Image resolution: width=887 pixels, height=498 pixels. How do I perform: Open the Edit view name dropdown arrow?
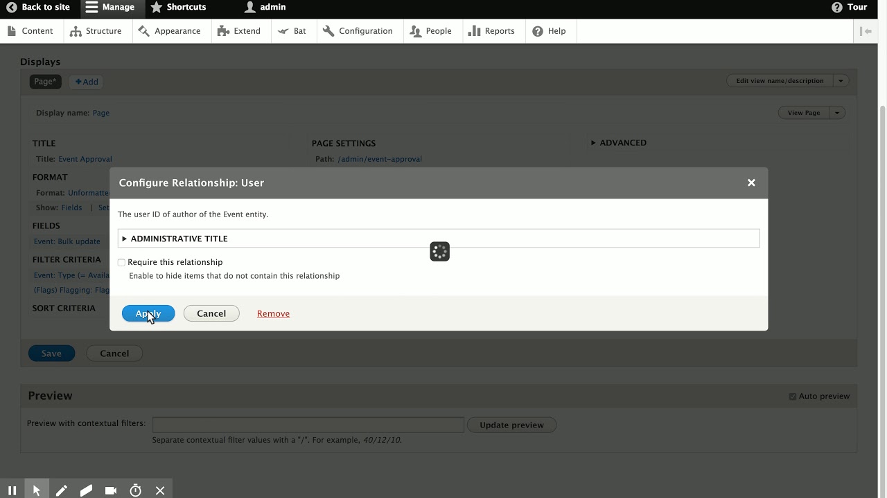pyautogui.click(x=841, y=81)
